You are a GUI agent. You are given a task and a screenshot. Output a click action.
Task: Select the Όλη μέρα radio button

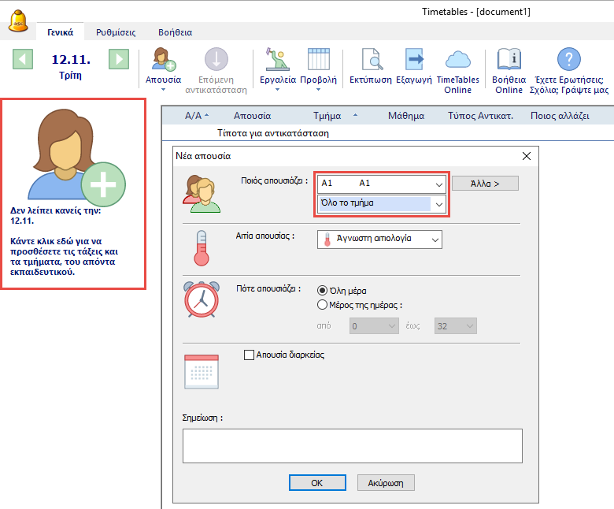pyautogui.click(x=322, y=291)
